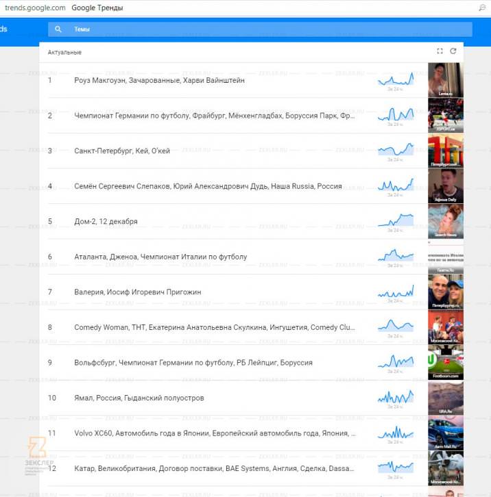491x497 pixels.
Task: Click the refresh trends icon
Action: coord(453,51)
